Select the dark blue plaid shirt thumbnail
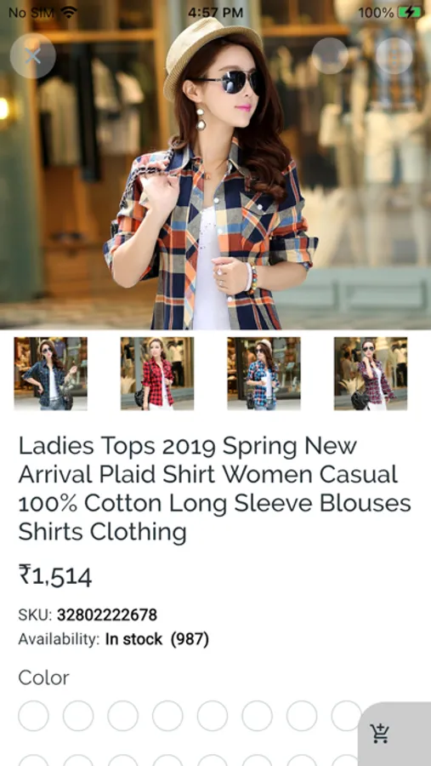This screenshot has width=431, height=766. pos(51,374)
